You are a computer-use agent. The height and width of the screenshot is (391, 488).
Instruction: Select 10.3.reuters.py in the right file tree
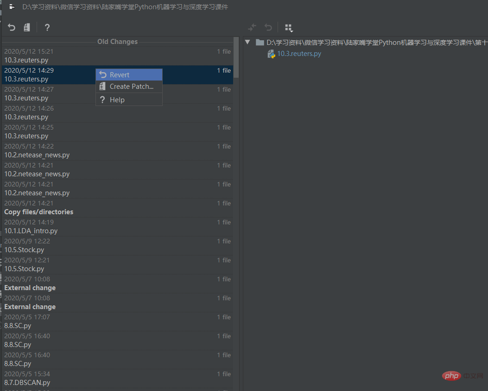coord(299,54)
